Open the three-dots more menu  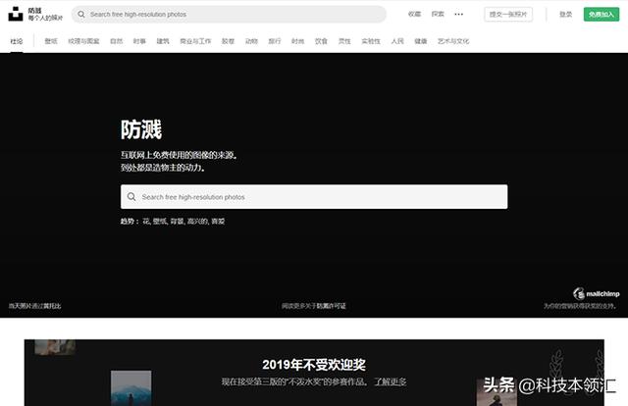(458, 14)
